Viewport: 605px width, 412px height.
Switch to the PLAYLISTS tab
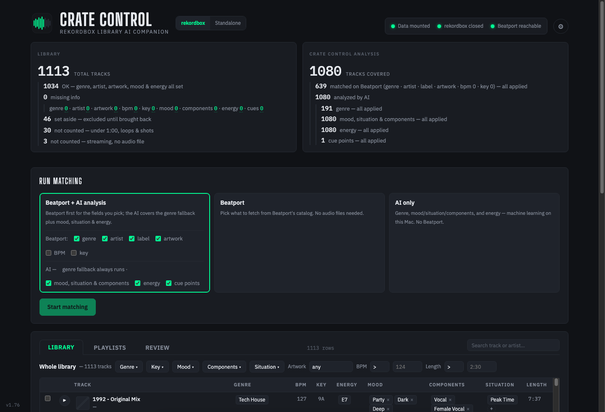(x=110, y=348)
